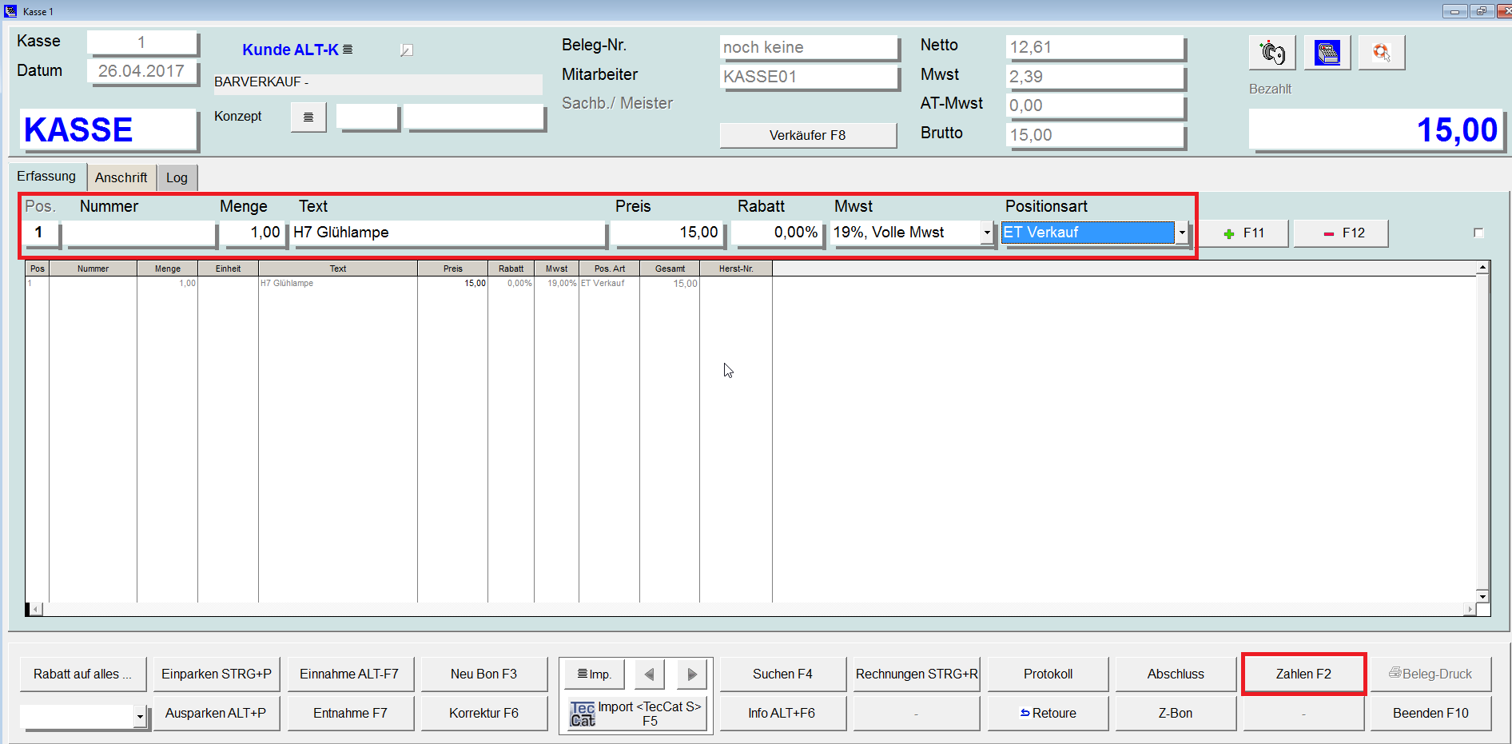This screenshot has height=744, width=1512.
Task: Click the Datum field 26.04.2017
Action: pyautogui.click(x=141, y=71)
